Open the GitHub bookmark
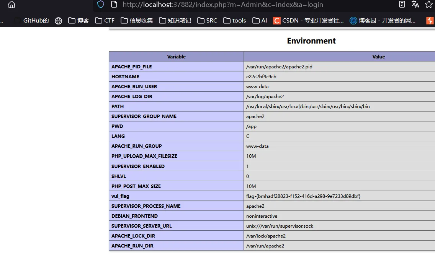 click(x=31, y=21)
